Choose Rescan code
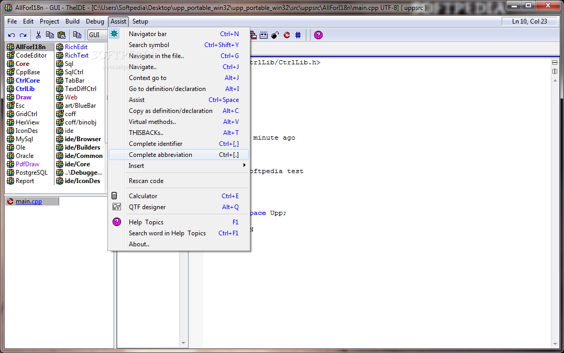The height and width of the screenshot is (353, 564). tap(179, 181)
